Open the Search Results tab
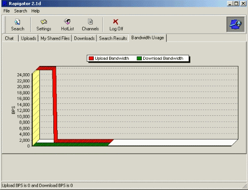248x190 pixels. (x=113, y=38)
